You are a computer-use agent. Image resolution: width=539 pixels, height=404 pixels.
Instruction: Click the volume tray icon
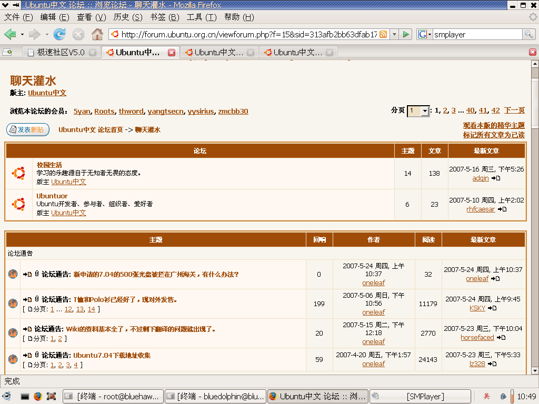(503, 396)
